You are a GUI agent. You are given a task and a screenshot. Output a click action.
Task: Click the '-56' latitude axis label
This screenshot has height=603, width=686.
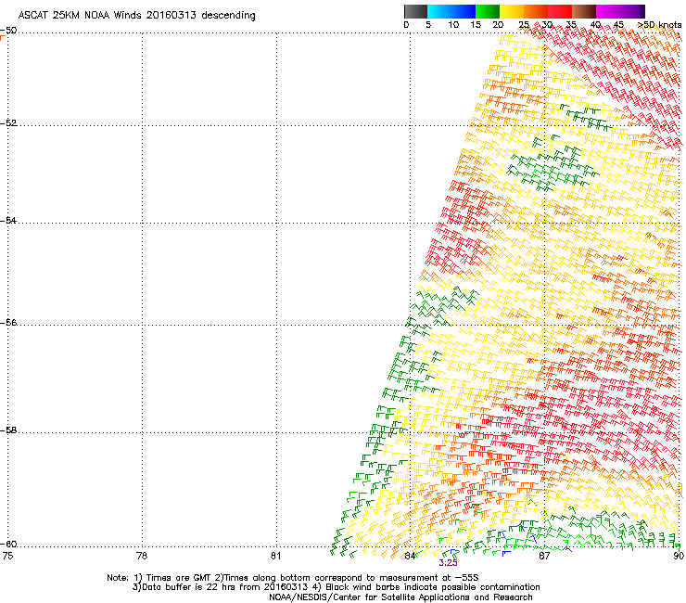click(x=8, y=322)
